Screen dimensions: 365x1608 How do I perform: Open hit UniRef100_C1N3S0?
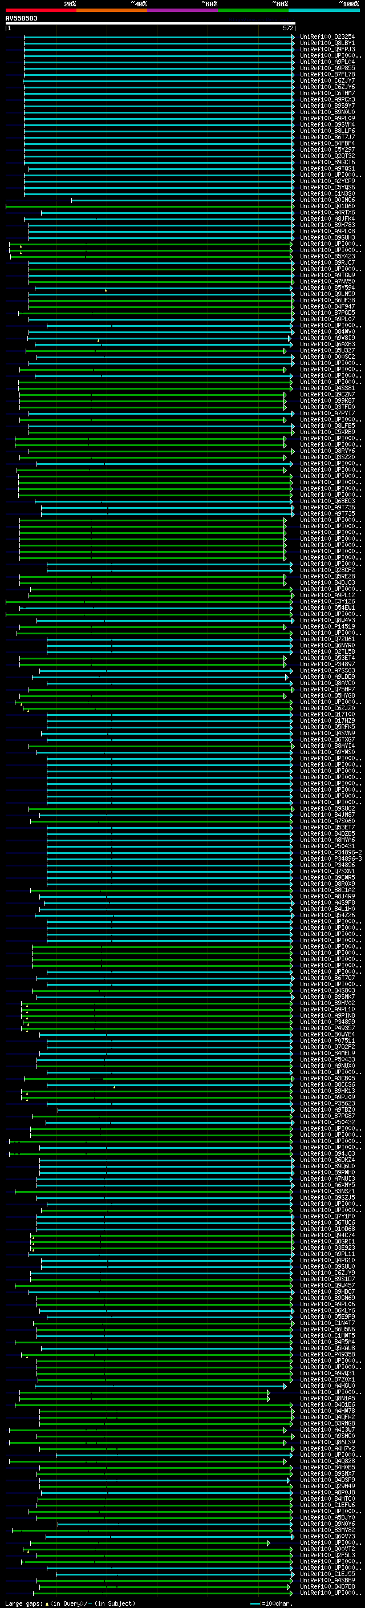click(x=327, y=193)
